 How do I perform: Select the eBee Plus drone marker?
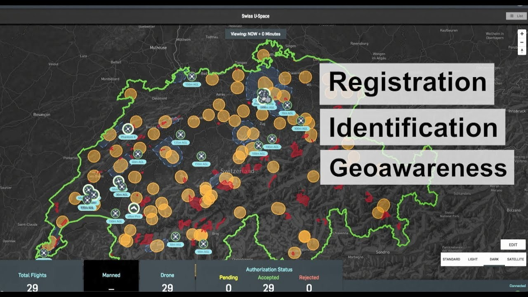[x=133, y=208]
